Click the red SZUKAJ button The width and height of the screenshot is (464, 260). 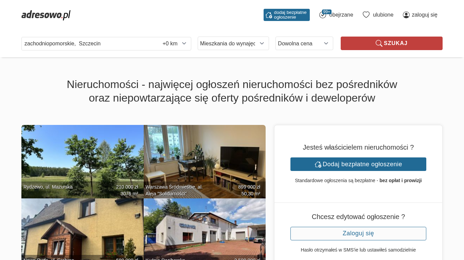pyautogui.click(x=392, y=43)
